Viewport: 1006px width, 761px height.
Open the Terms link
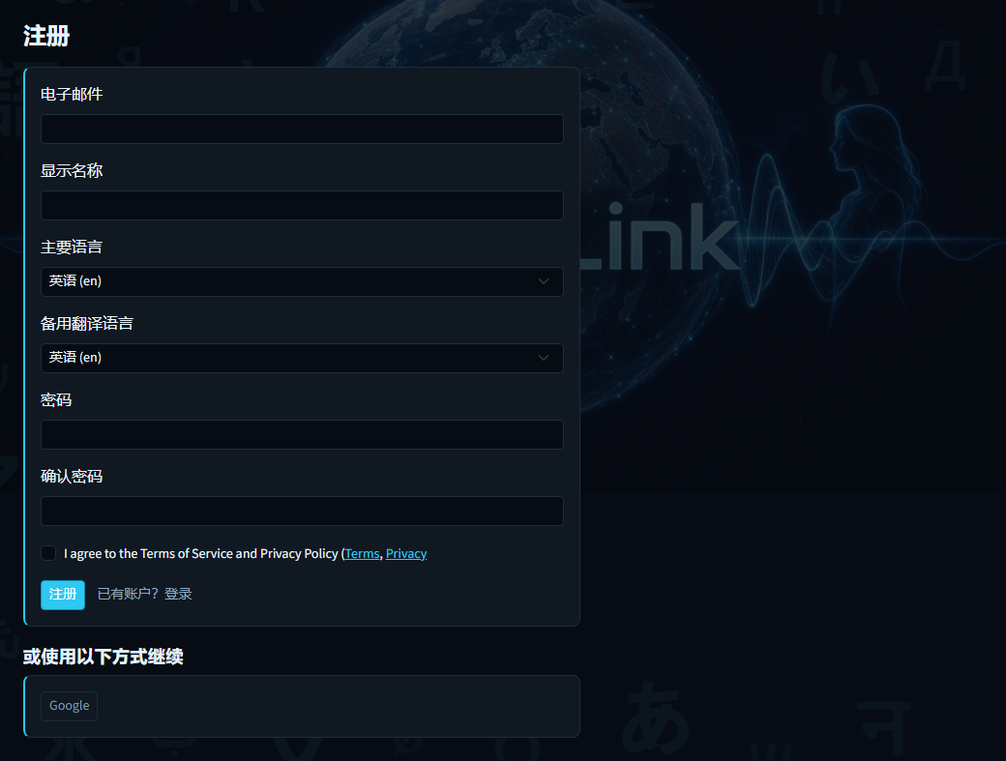coord(362,553)
